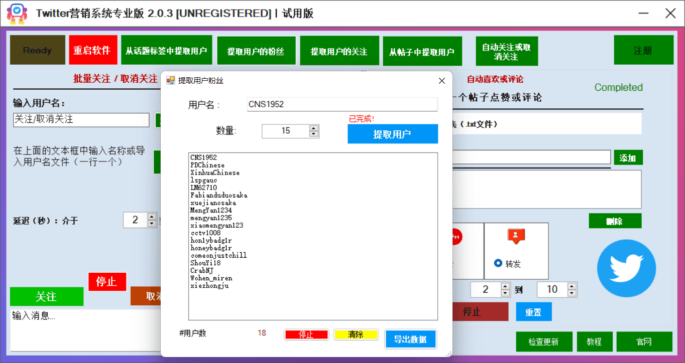Click the 检查更新 button
Screen dimensions: 685x363
pos(544,341)
